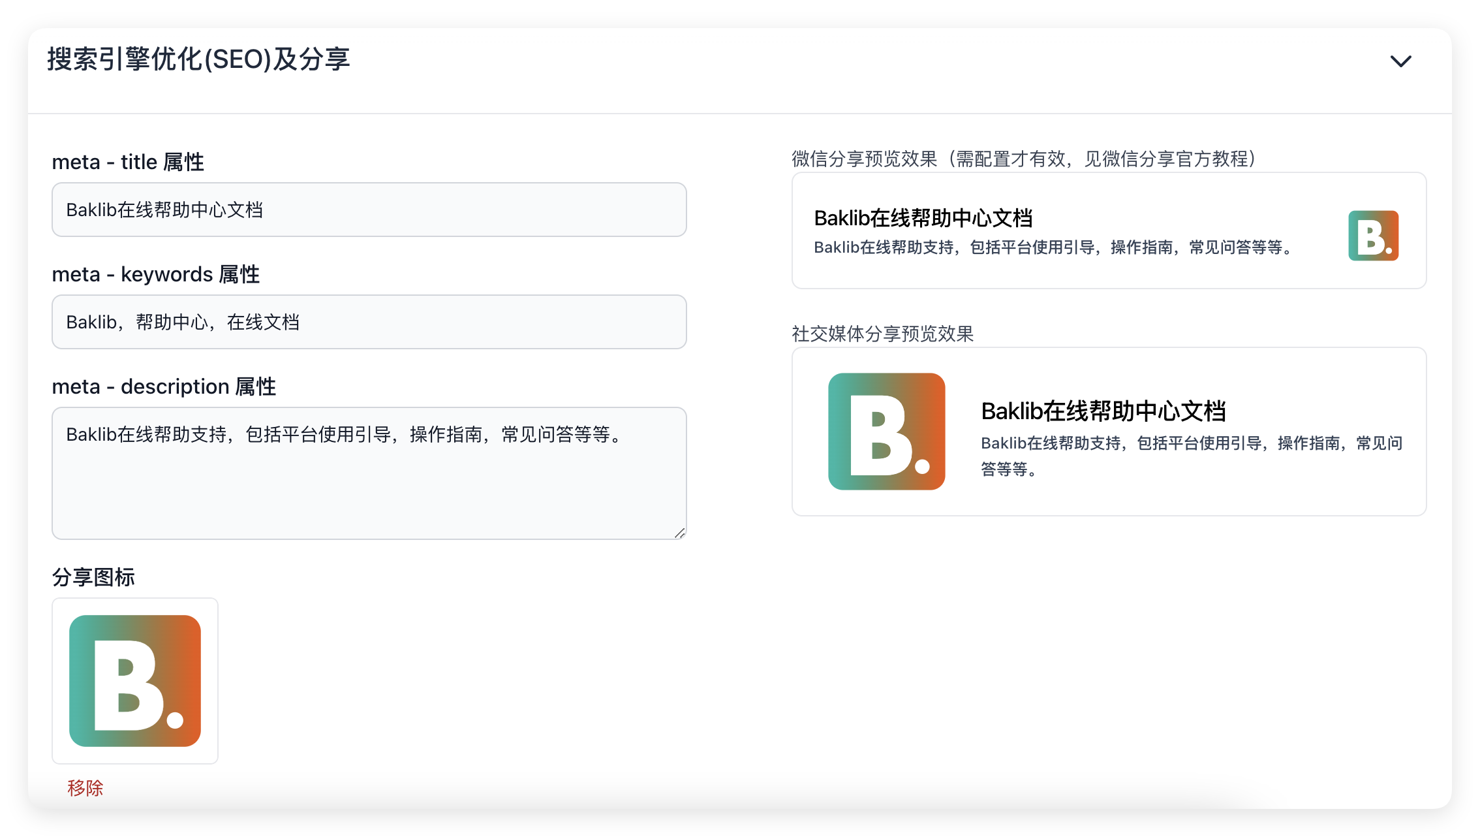Image resolution: width=1480 pixels, height=837 pixels.
Task: Click small B. logo in WeChat preview
Action: [1373, 236]
